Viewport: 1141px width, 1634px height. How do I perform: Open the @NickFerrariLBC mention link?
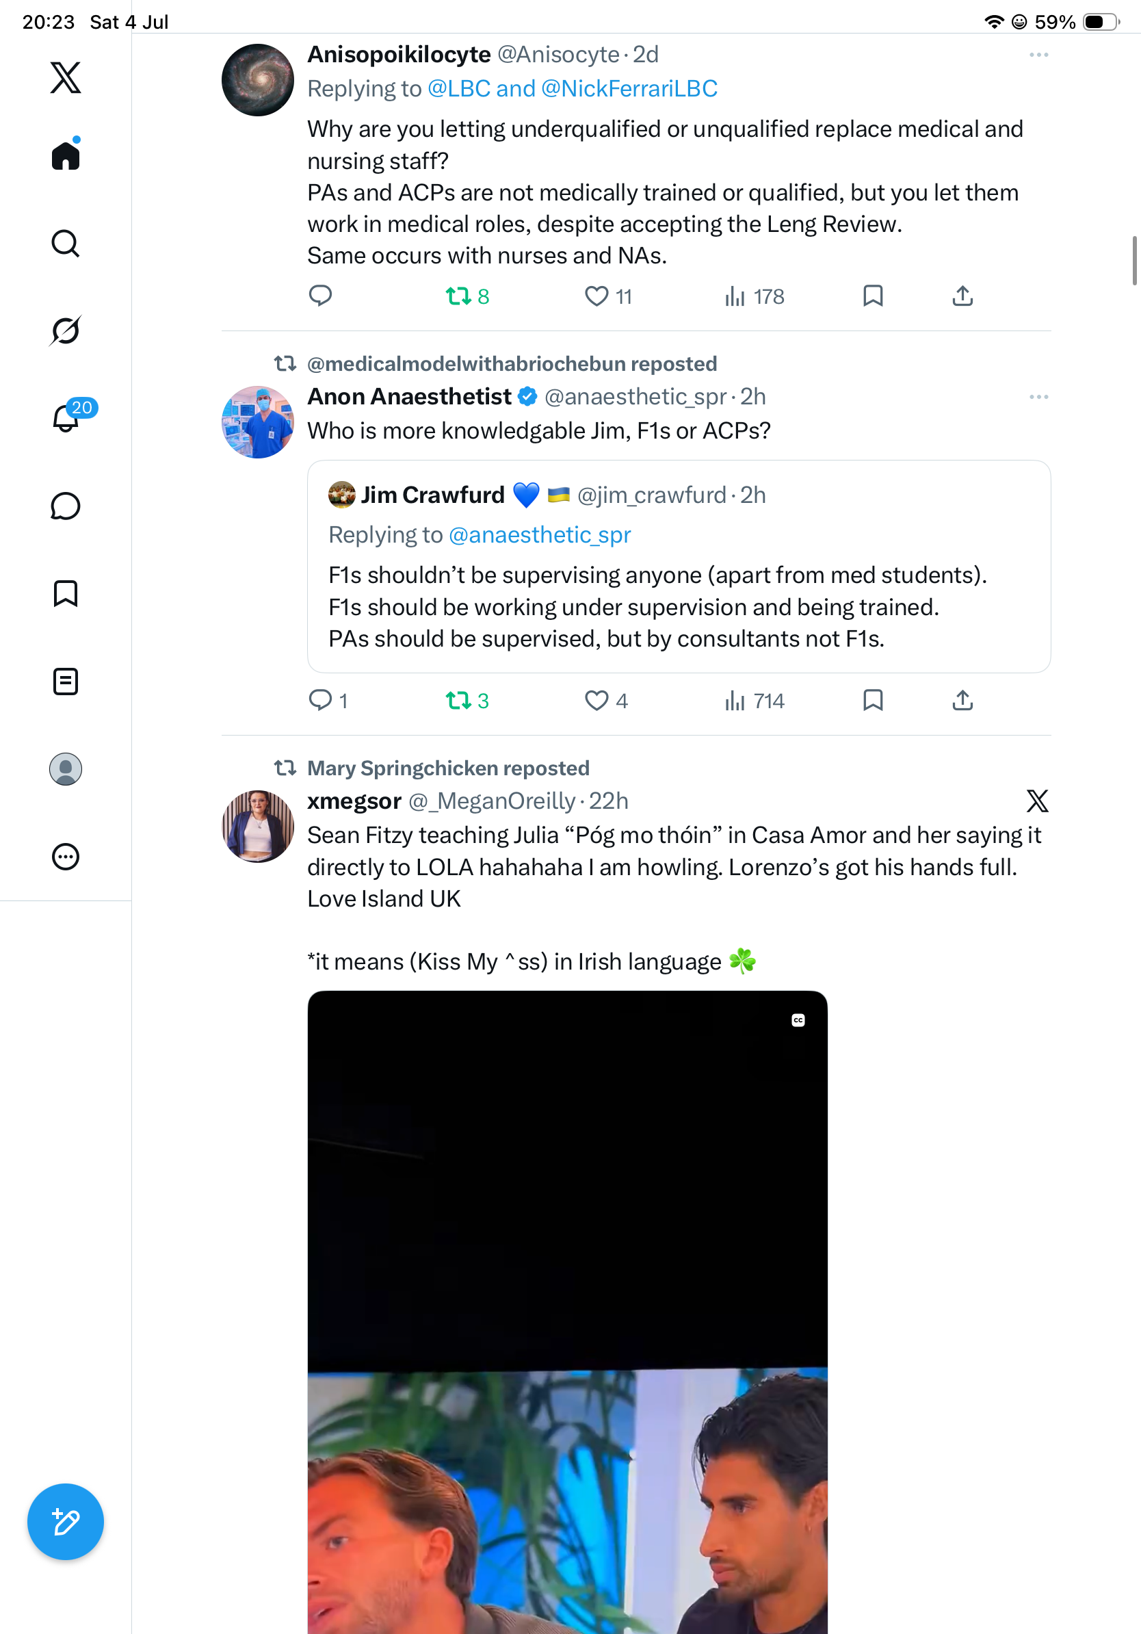coord(629,89)
